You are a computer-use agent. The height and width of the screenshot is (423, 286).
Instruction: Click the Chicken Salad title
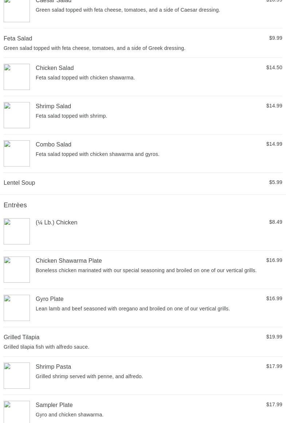click(x=55, y=68)
